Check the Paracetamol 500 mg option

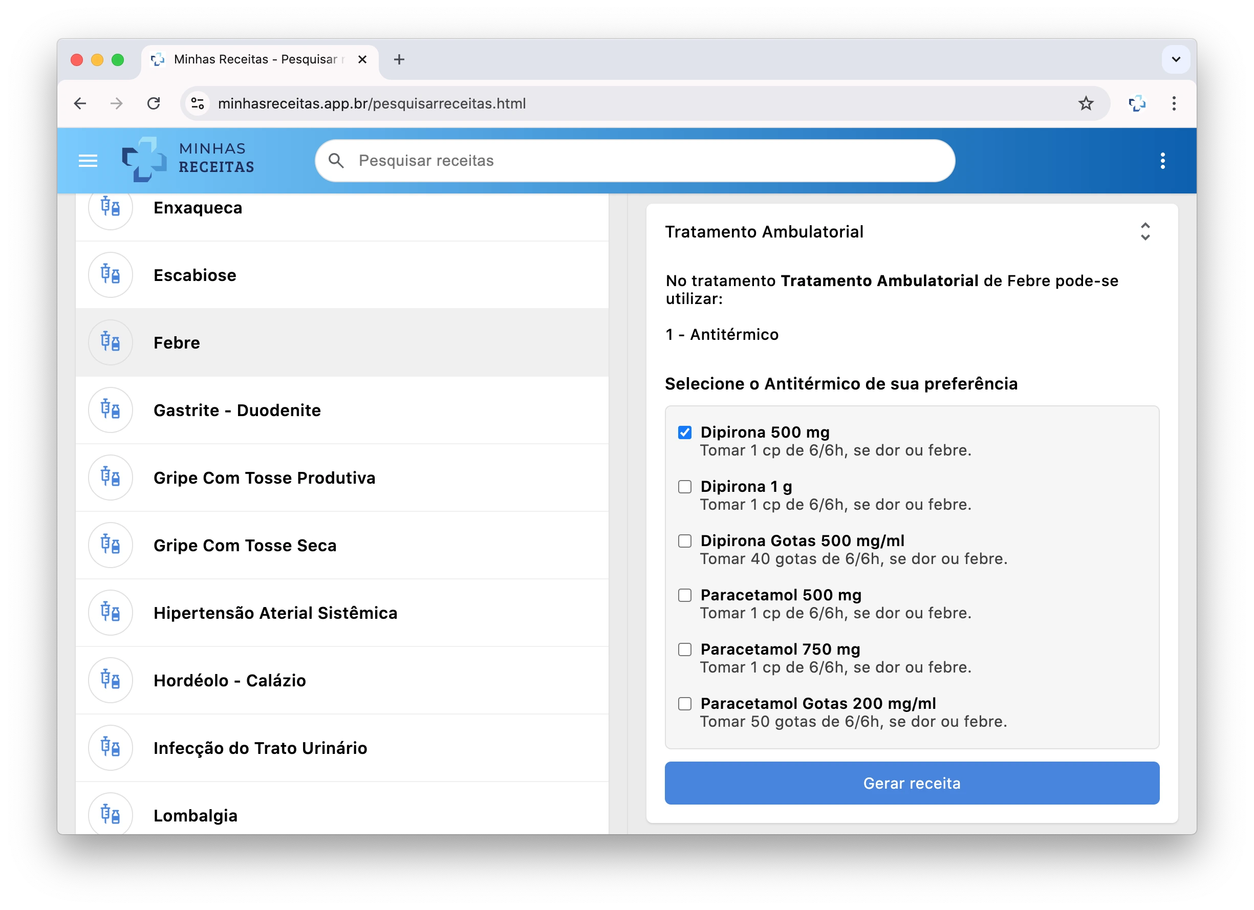(x=684, y=595)
